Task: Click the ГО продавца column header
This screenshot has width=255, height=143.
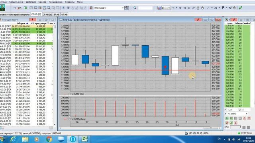Action: pyautogui.click(x=39, y=23)
